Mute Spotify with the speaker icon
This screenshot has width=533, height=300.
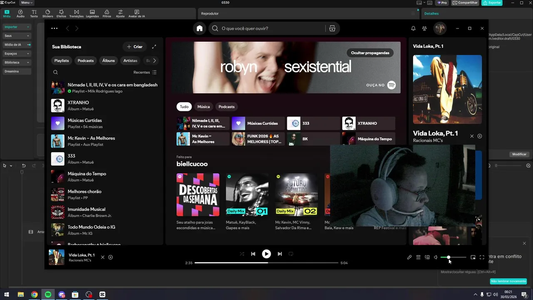coord(436,257)
